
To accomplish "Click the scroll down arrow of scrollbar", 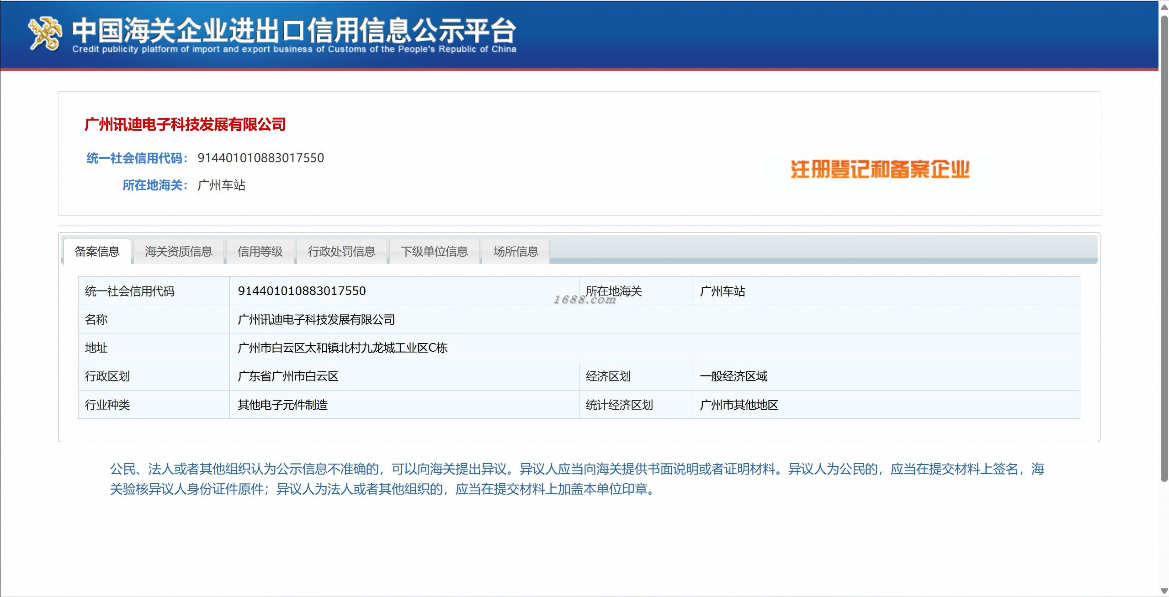I will (1164, 592).
